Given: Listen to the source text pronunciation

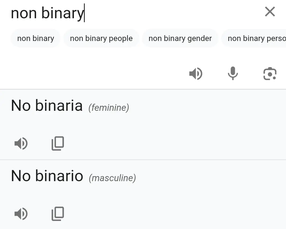Looking at the screenshot, I should pos(196,74).
